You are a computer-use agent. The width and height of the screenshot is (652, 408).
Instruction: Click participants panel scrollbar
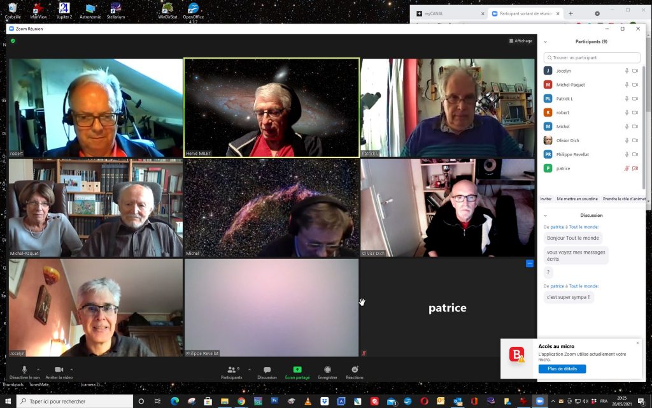pos(644,127)
